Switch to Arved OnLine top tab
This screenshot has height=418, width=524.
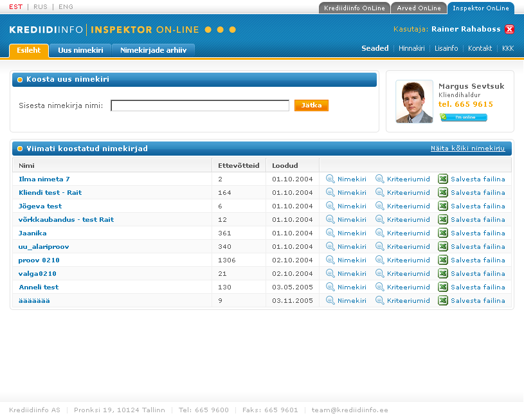pos(419,8)
